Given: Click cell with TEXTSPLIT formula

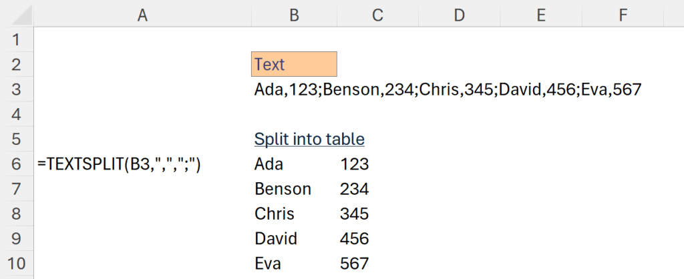Looking at the screenshot, I should click(x=120, y=164).
